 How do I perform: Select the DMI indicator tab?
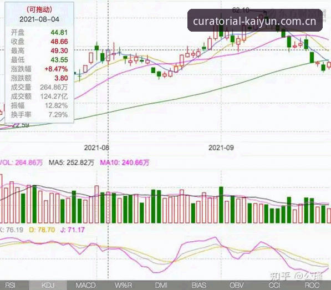coord(161,286)
